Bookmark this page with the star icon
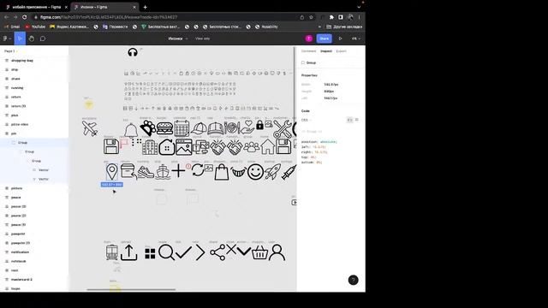Image resolution: width=548 pixels, height=308 pixels. click(311, 17)
